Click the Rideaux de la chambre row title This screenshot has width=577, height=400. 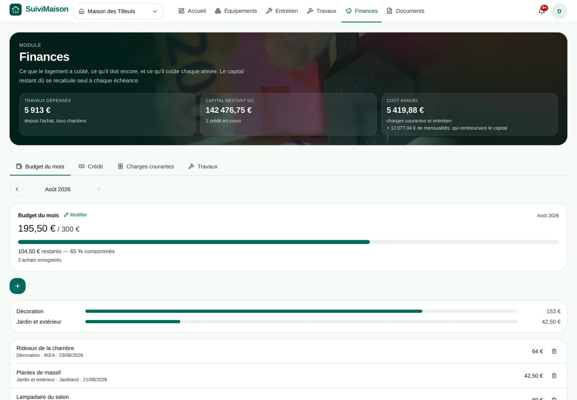tap(45, 348)
